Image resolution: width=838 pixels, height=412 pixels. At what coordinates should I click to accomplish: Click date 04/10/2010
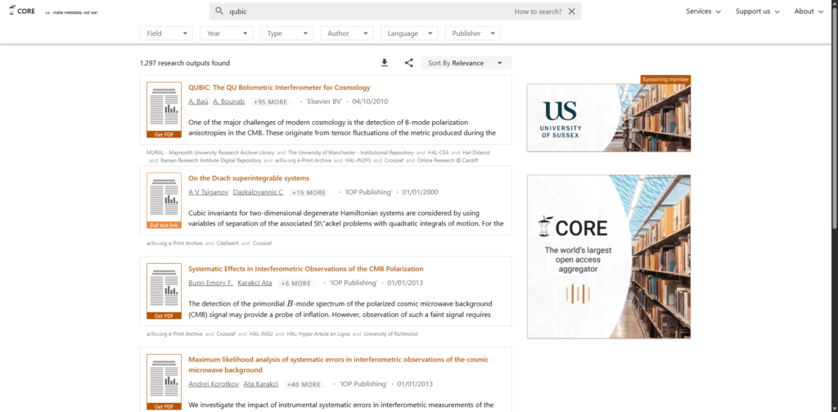370,101
